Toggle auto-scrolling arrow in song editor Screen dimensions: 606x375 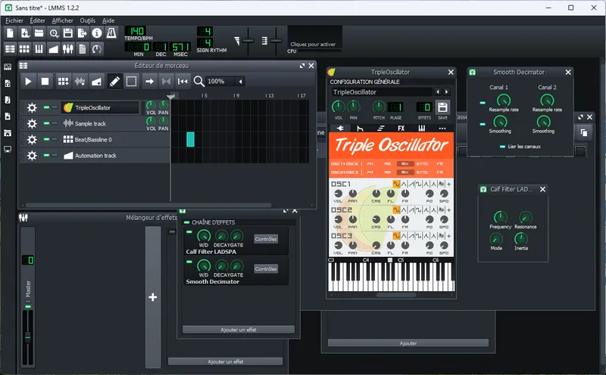149,82
